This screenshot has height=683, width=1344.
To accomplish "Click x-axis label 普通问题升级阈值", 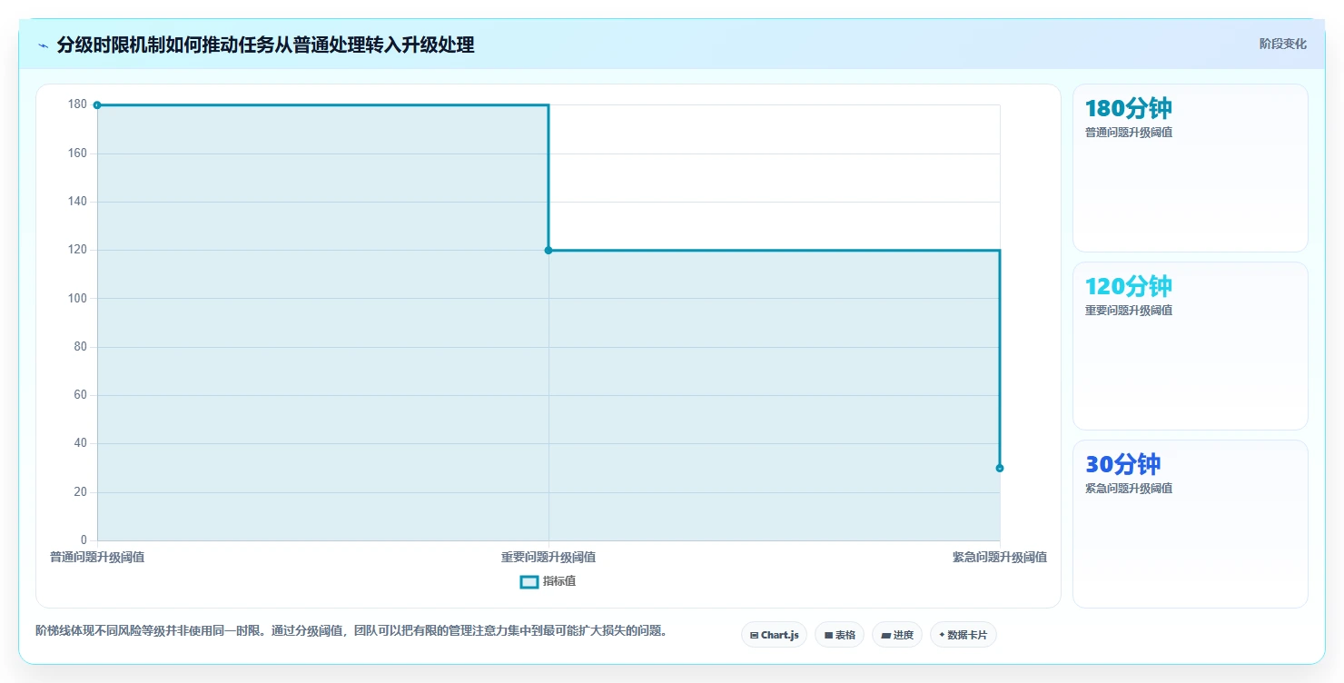I will pos(97,558).
